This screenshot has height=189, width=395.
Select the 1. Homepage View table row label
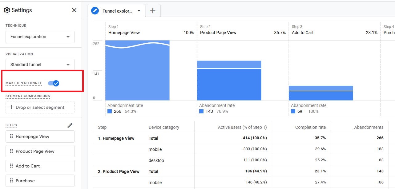(116, 138)
